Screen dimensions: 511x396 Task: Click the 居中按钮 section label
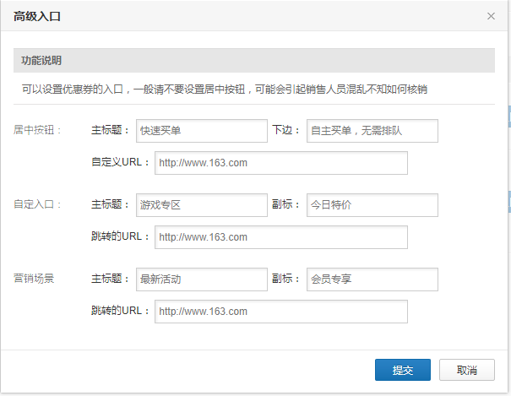point(37,131)
